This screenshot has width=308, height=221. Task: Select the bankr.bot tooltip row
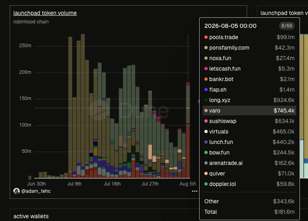coord(250,79)
